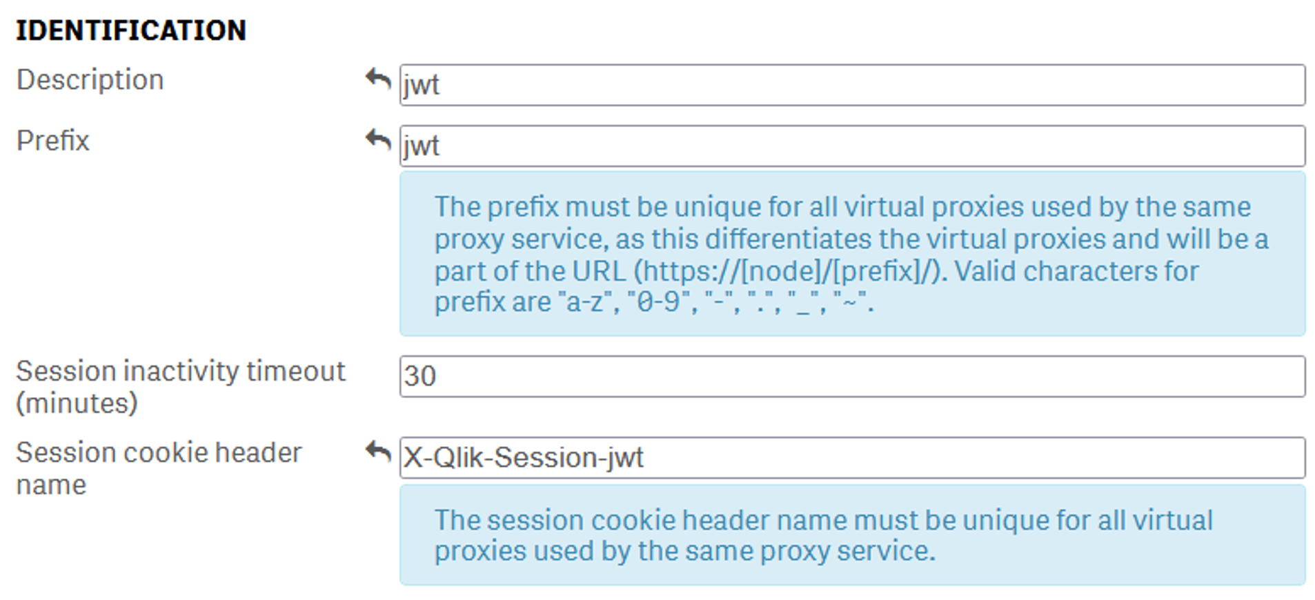Select the Session inactivity timeout field
Screen dimensions: 1315x600
pos(851,377)
